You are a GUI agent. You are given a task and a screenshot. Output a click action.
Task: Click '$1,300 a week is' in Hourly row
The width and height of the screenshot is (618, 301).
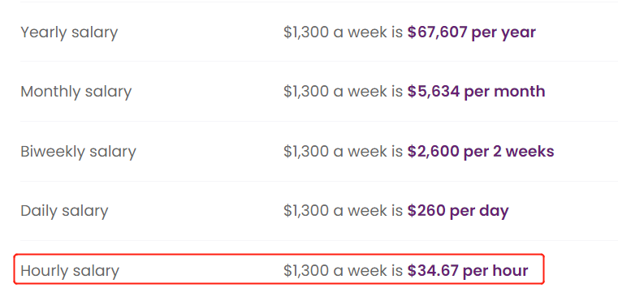click(344, 271)
